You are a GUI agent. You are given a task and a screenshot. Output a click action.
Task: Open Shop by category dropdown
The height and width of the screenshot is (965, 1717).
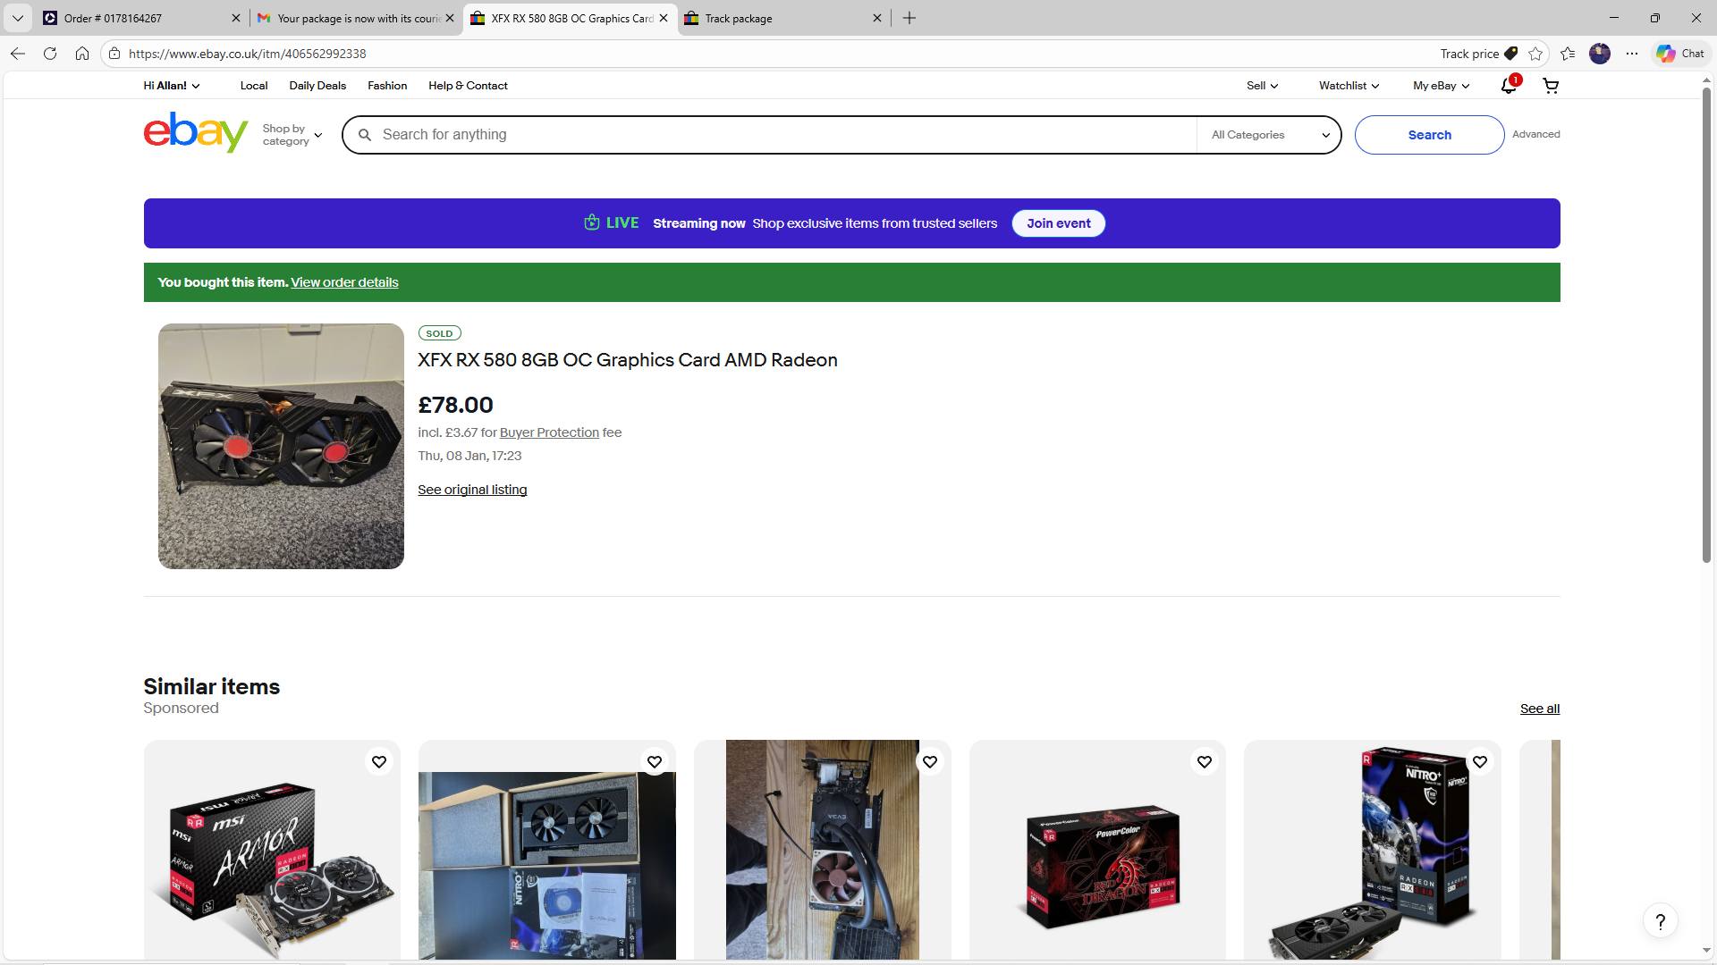[292, 135]
